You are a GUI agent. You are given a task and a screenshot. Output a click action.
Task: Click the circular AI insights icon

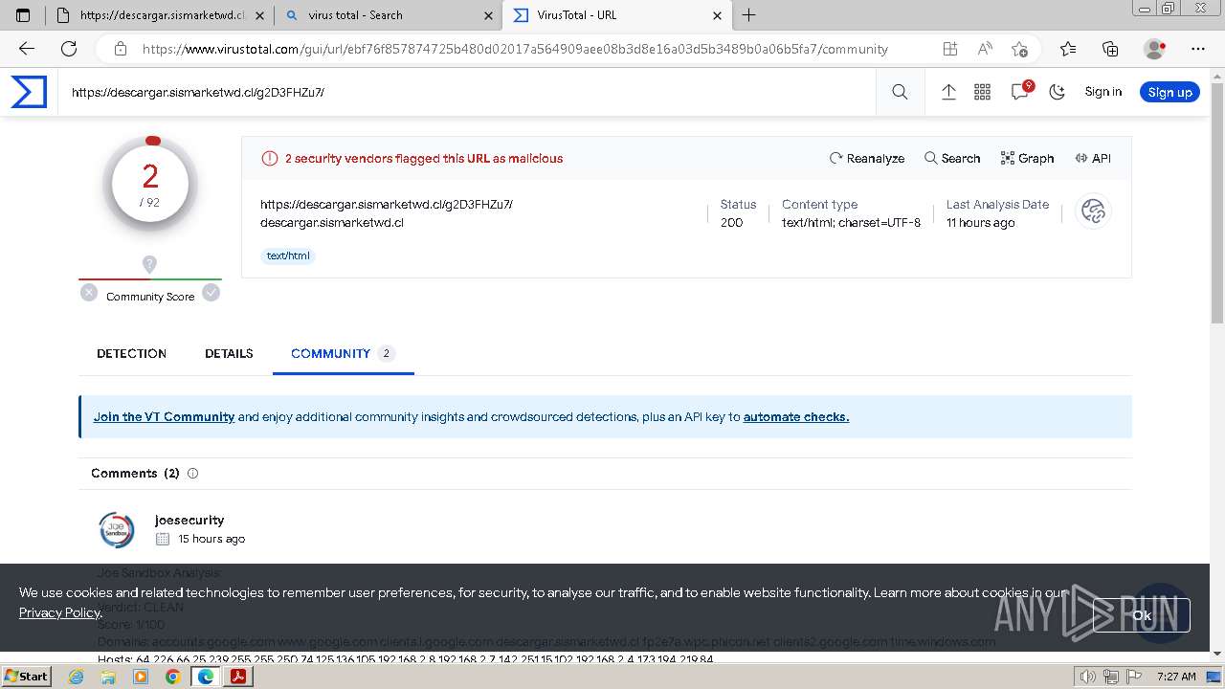coord(1093,211)
